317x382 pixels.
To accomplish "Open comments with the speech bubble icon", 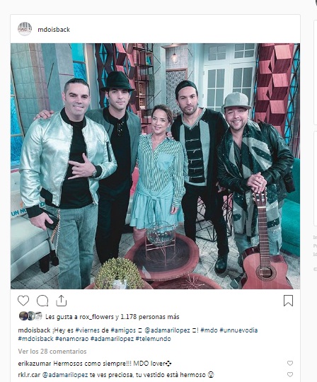I will point(42,301).
